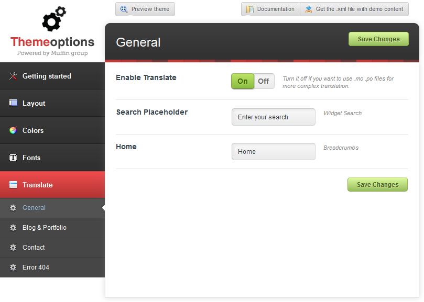Click the magnifier icon on Preview theme
This screenshot has height=302, width=424.
[124, 9]
